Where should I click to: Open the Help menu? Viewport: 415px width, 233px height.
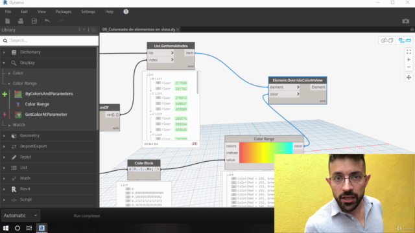[109, 12]
